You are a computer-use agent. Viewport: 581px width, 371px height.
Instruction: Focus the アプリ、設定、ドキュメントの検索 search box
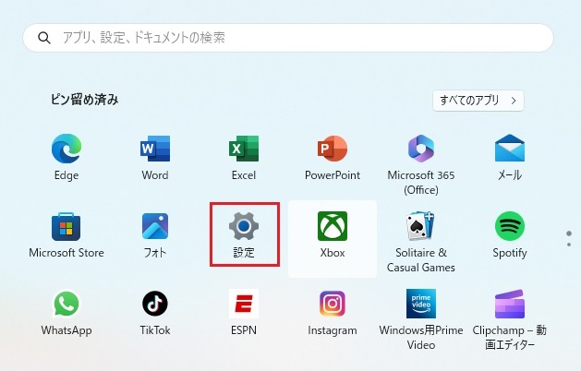click(x=288, y=38)
